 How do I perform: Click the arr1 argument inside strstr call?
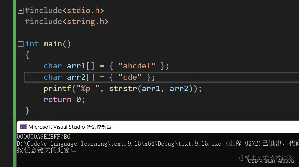[x=151, y=89]
